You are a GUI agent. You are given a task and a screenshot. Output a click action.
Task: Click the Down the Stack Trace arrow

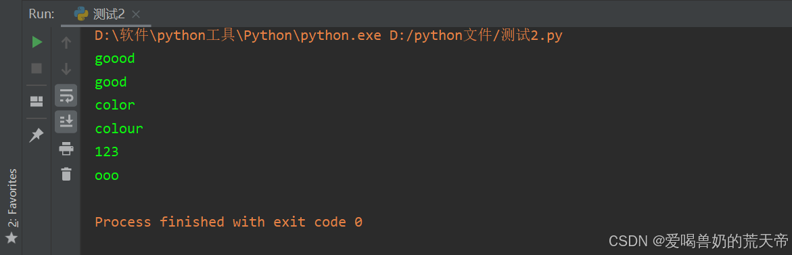tap(66, 69)
